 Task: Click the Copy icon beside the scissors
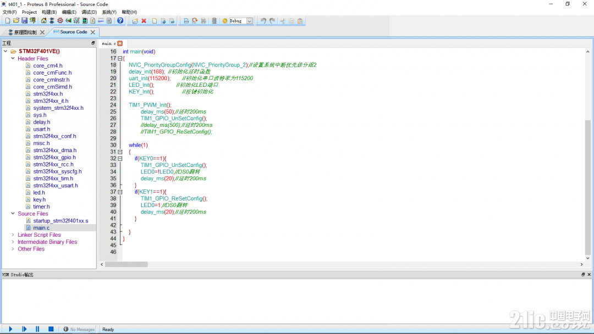(291, 21)
